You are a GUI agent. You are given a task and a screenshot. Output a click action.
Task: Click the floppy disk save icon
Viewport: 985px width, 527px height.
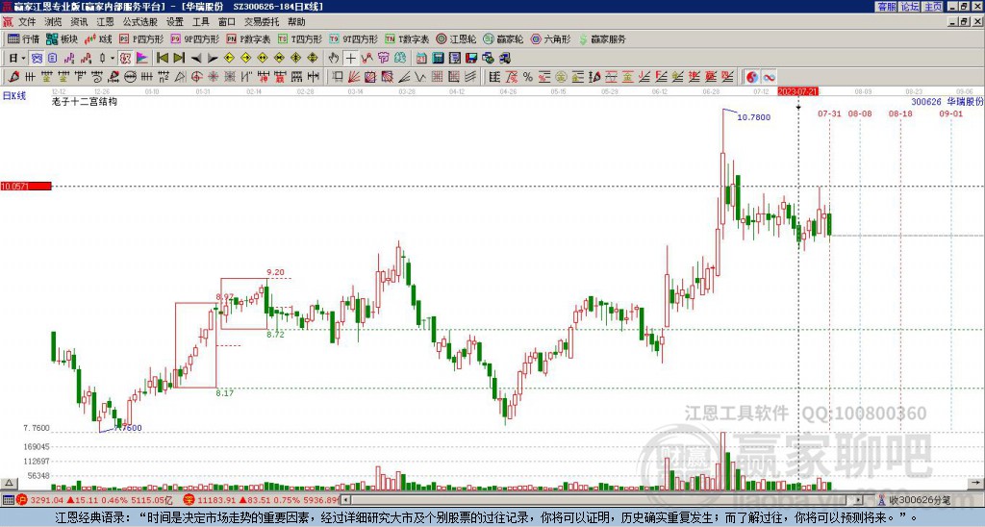pos(471,59)
